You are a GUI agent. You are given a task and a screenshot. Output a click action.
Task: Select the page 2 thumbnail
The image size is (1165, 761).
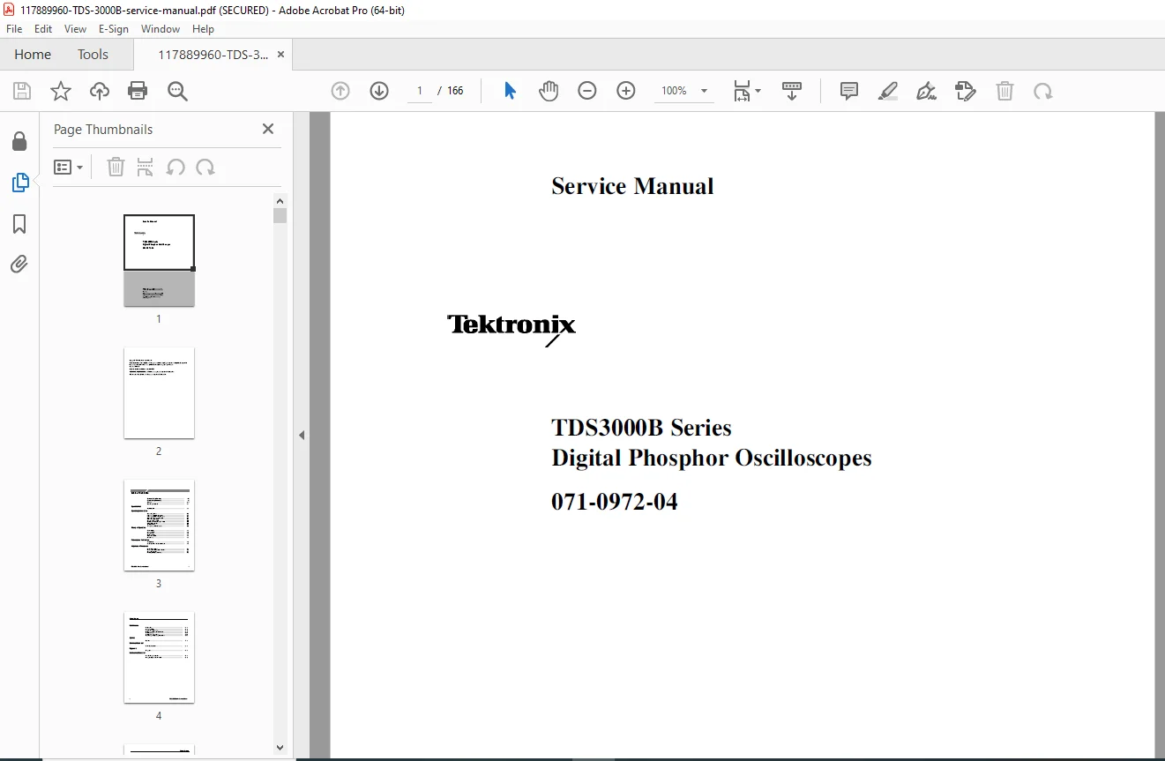[x=159, y=392]
